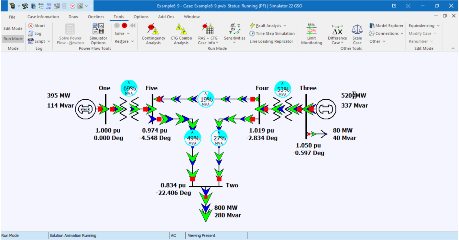Switch to the Onelines tab
The height and width of the screenshot is (240, 459).
pyautogui.click(x=95, y=16)
